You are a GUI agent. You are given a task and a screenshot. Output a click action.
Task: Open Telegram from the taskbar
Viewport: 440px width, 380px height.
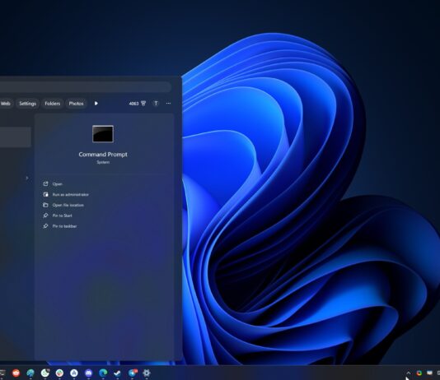click(133, 373)
